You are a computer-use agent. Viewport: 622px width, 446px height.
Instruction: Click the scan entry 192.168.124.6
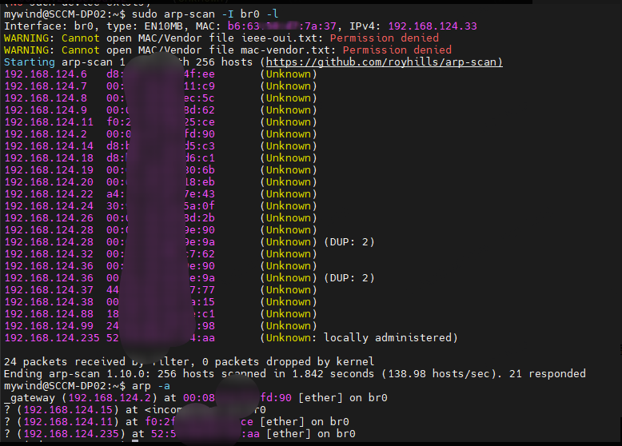[x=46, y=74]
